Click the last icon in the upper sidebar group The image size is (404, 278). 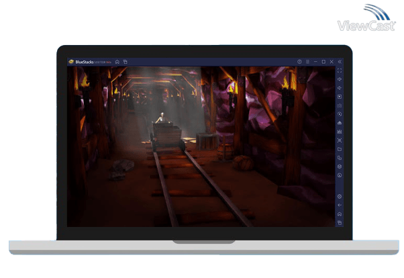tap(340, 175)
